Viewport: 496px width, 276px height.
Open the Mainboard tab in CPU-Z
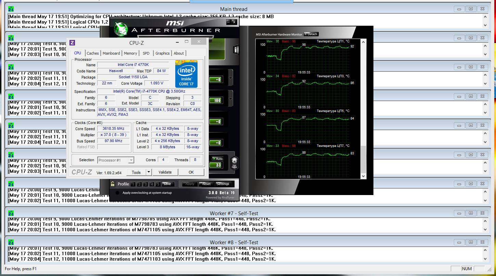pos(112,53)
